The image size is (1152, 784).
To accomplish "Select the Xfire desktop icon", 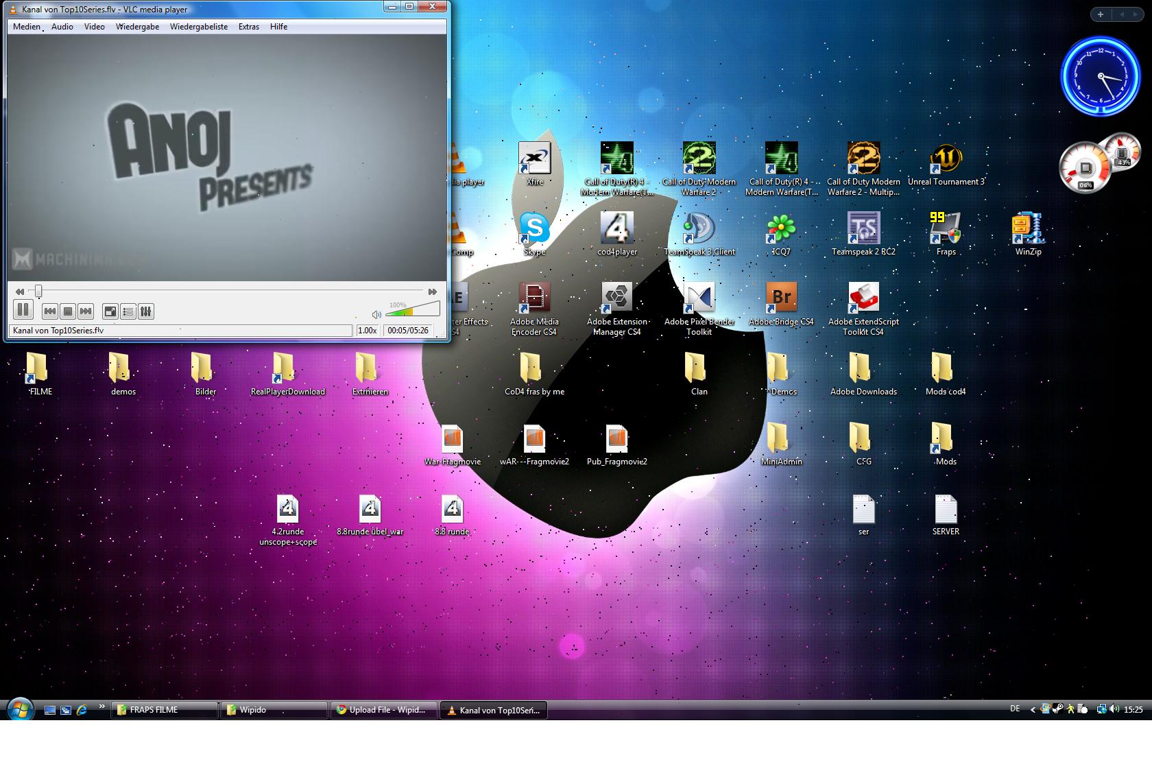I will coord(535,165).
